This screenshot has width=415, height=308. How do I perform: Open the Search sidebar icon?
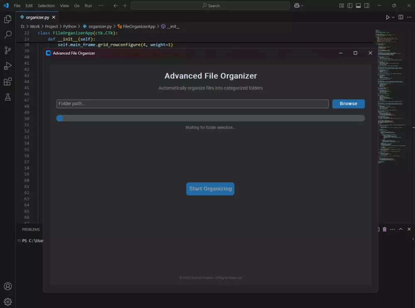coord(7,35)
